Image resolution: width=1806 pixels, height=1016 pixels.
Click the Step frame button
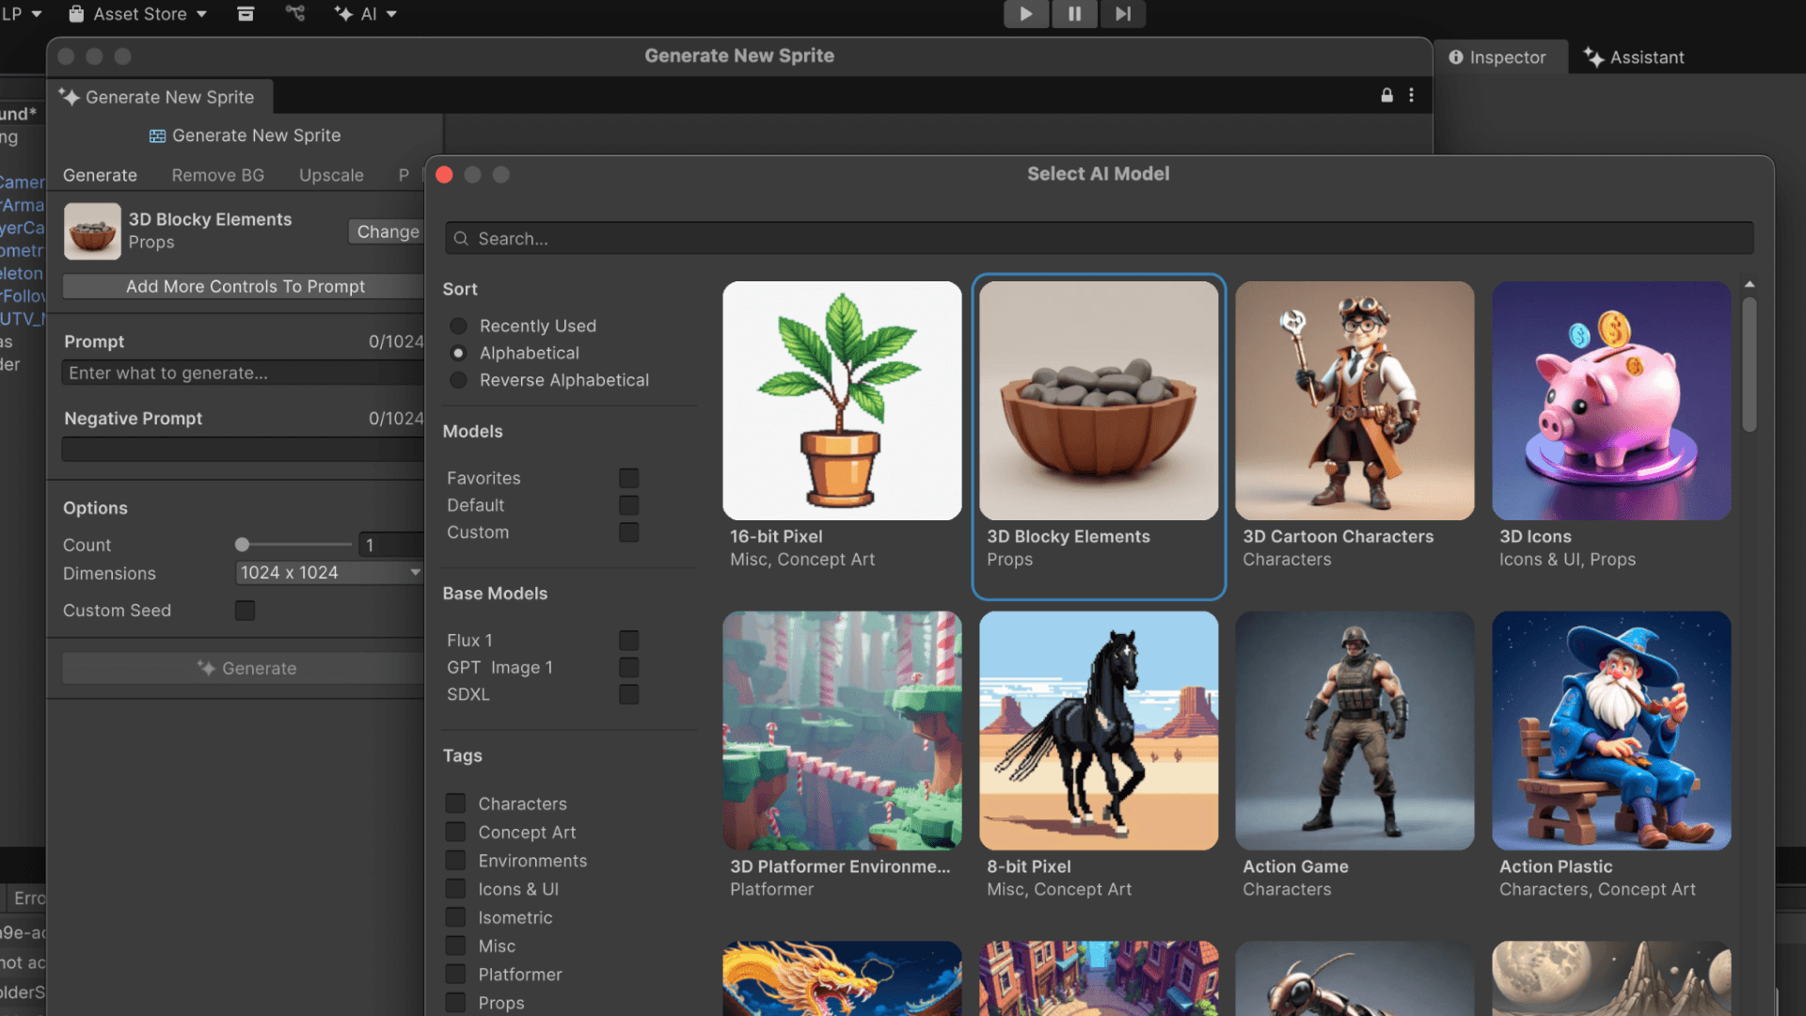(1122, 14)
